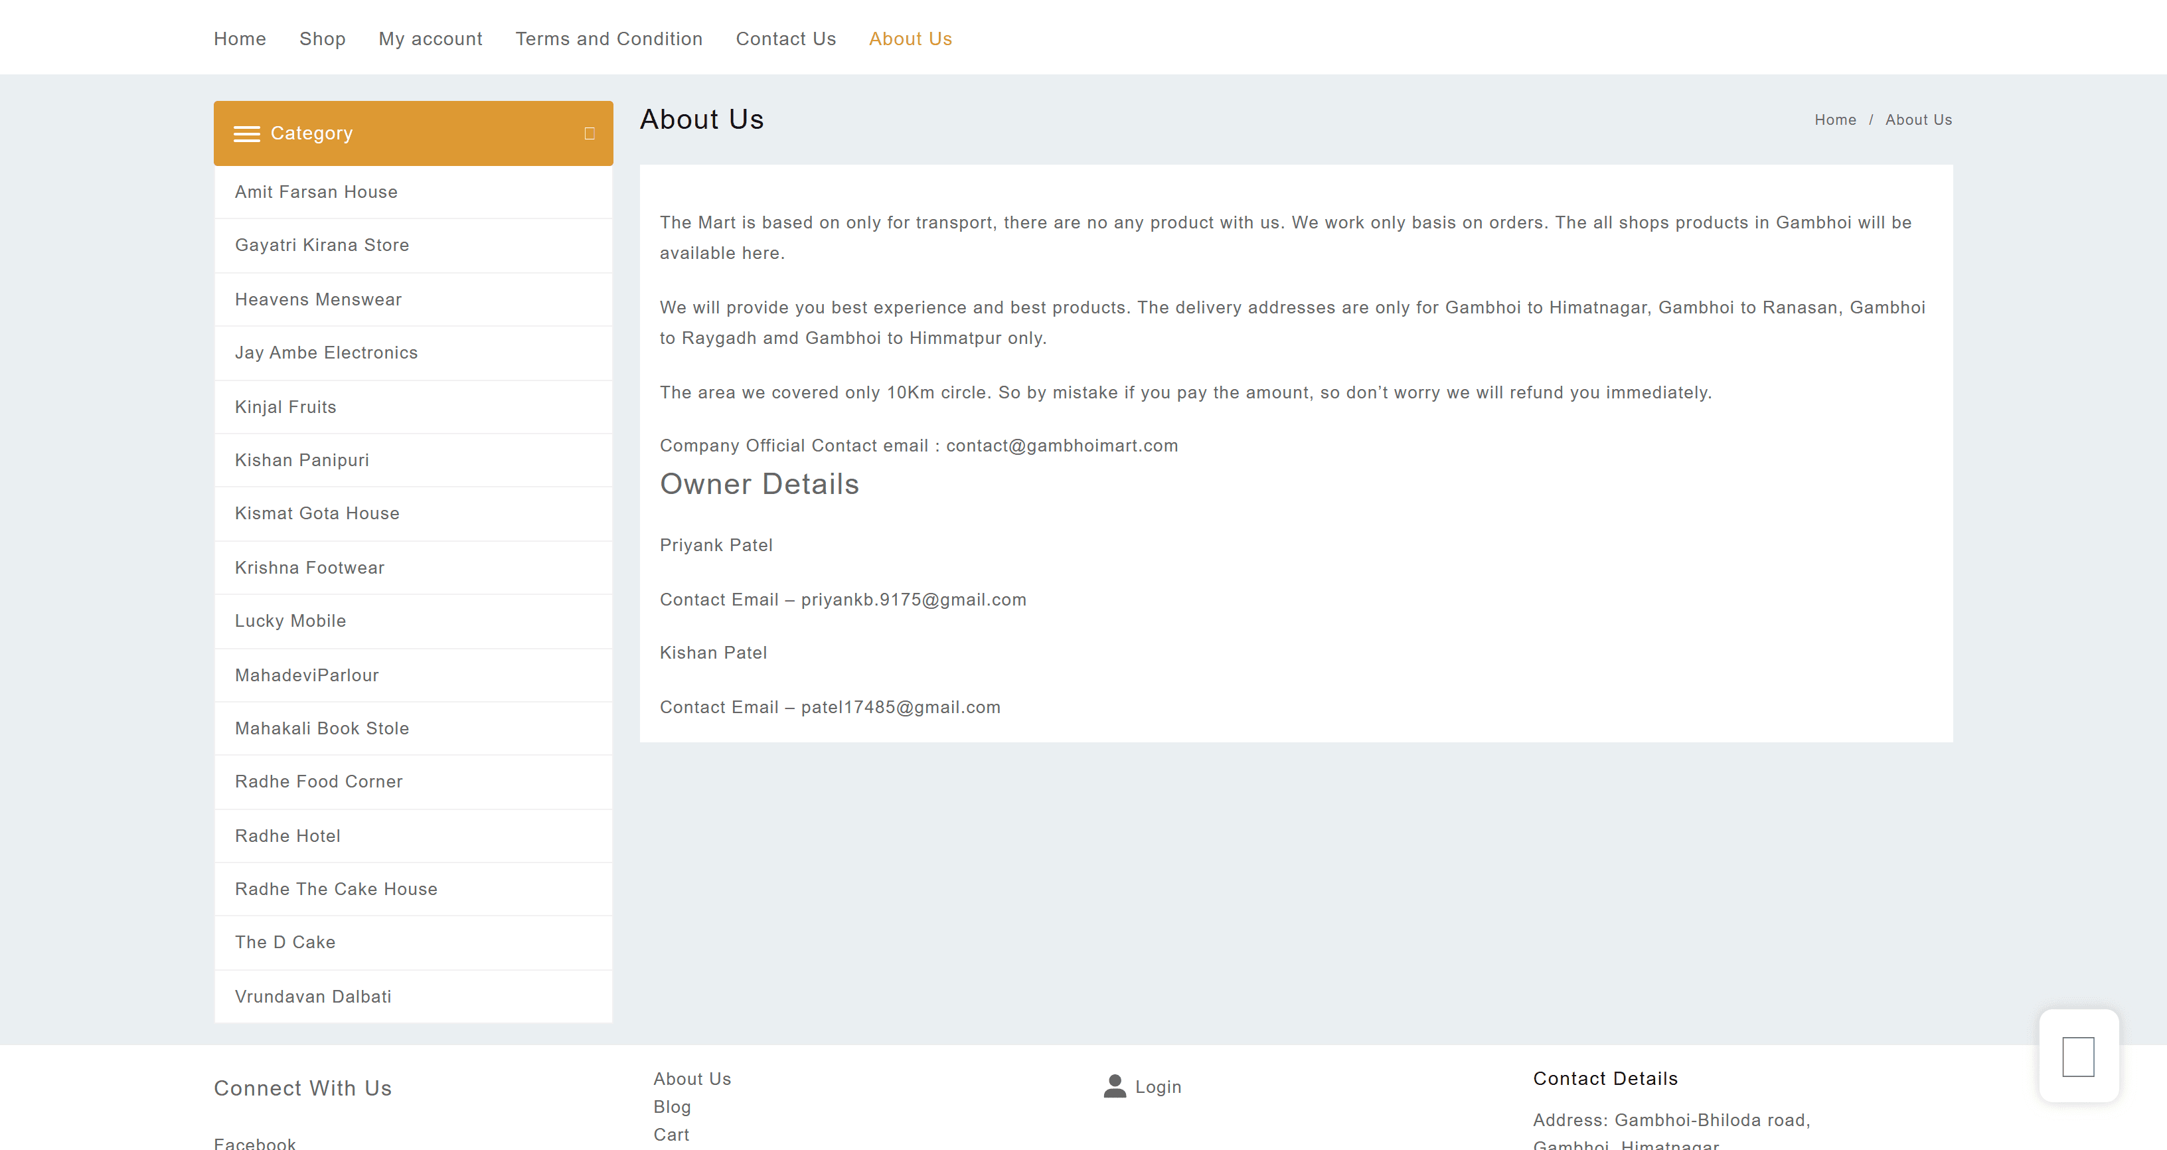Screen dimensions: 2167x1150
Task: Open the Amit Farsan House category
Action: pos(316,192)
